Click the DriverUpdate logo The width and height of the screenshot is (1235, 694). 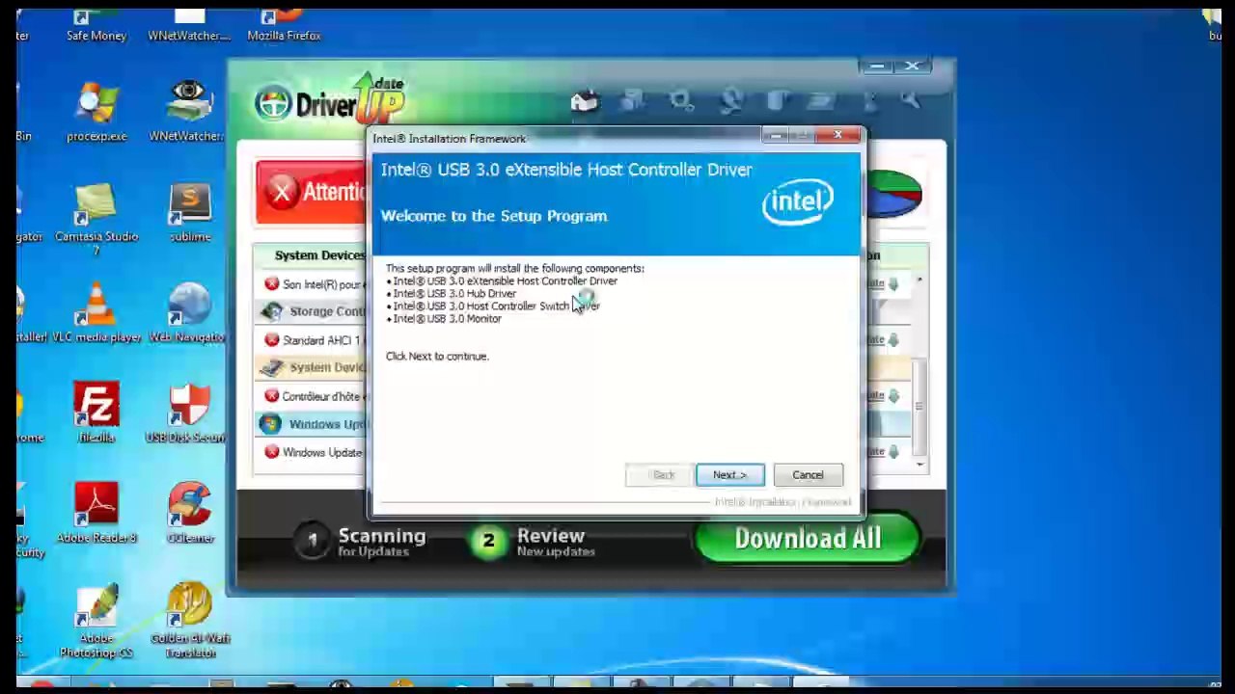[x=330, y=100]
